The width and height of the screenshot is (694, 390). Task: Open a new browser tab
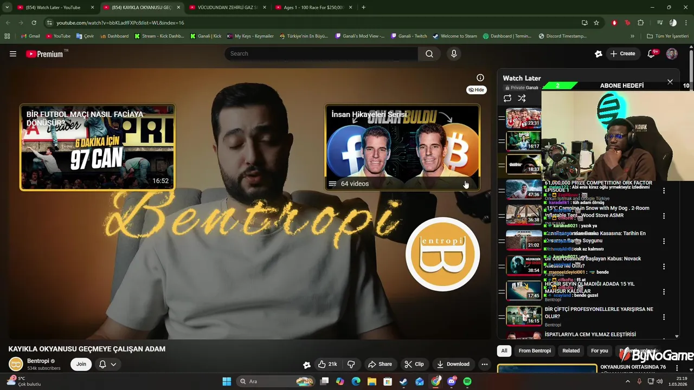tap(363, 8)
